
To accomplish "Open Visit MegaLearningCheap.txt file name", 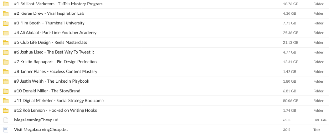I will (41, 130).
